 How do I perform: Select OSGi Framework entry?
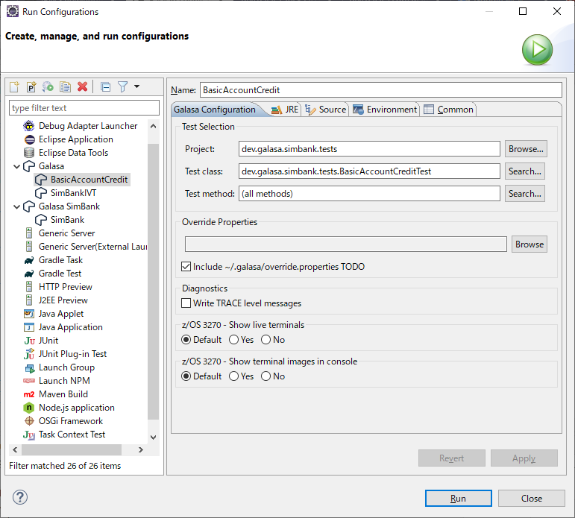click(71, 421)
